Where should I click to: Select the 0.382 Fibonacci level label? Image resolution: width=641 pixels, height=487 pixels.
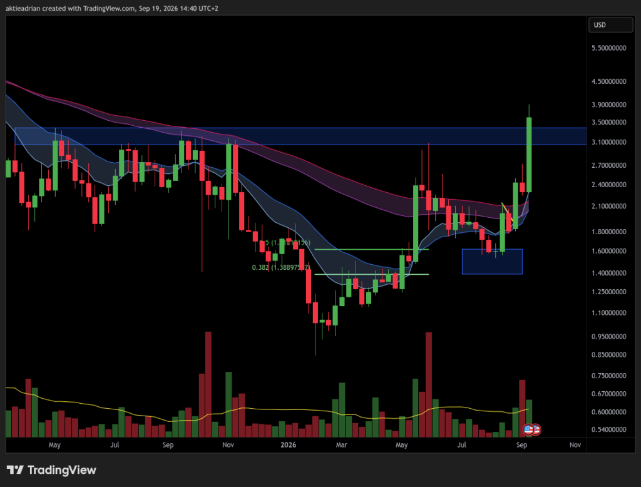tap(281, 267)
